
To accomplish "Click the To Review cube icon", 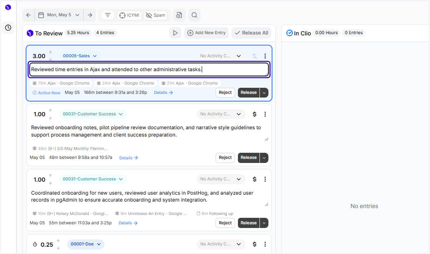I will point(30,33).
